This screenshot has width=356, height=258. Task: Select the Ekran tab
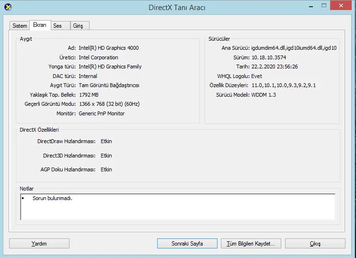pos(40,25)
